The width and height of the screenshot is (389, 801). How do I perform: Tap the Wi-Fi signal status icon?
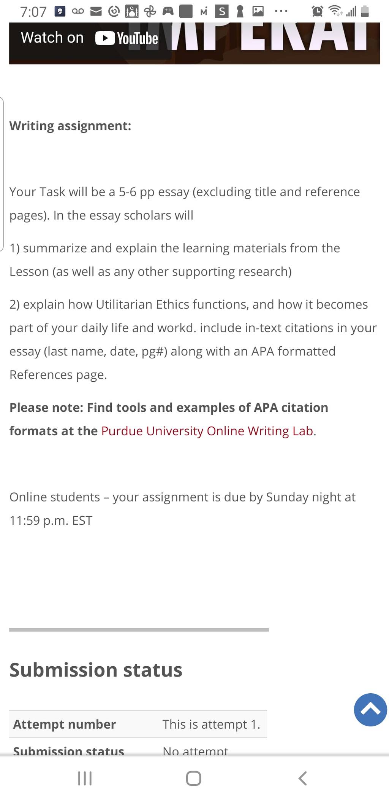pos(335,11)
